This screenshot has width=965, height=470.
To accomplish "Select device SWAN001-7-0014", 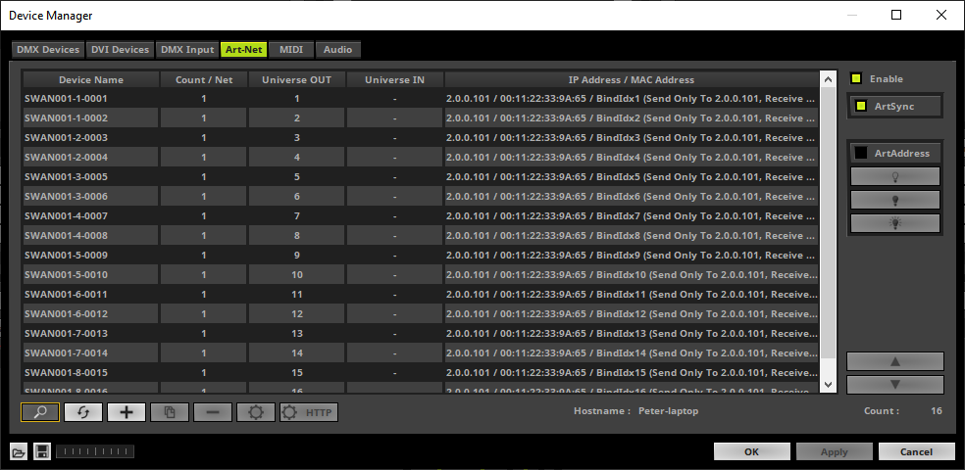I will coord(91,353).
